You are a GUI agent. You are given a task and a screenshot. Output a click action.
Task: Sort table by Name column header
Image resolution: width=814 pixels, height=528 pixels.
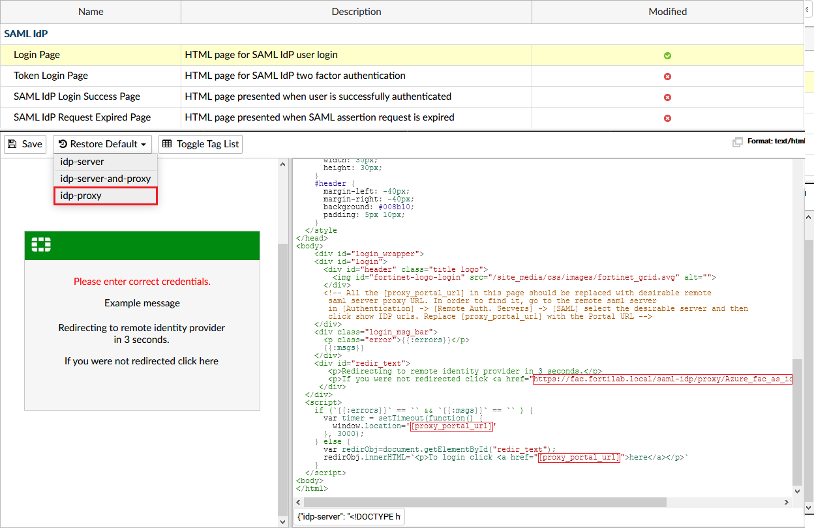pyautogui.click(x=91, y=12)
